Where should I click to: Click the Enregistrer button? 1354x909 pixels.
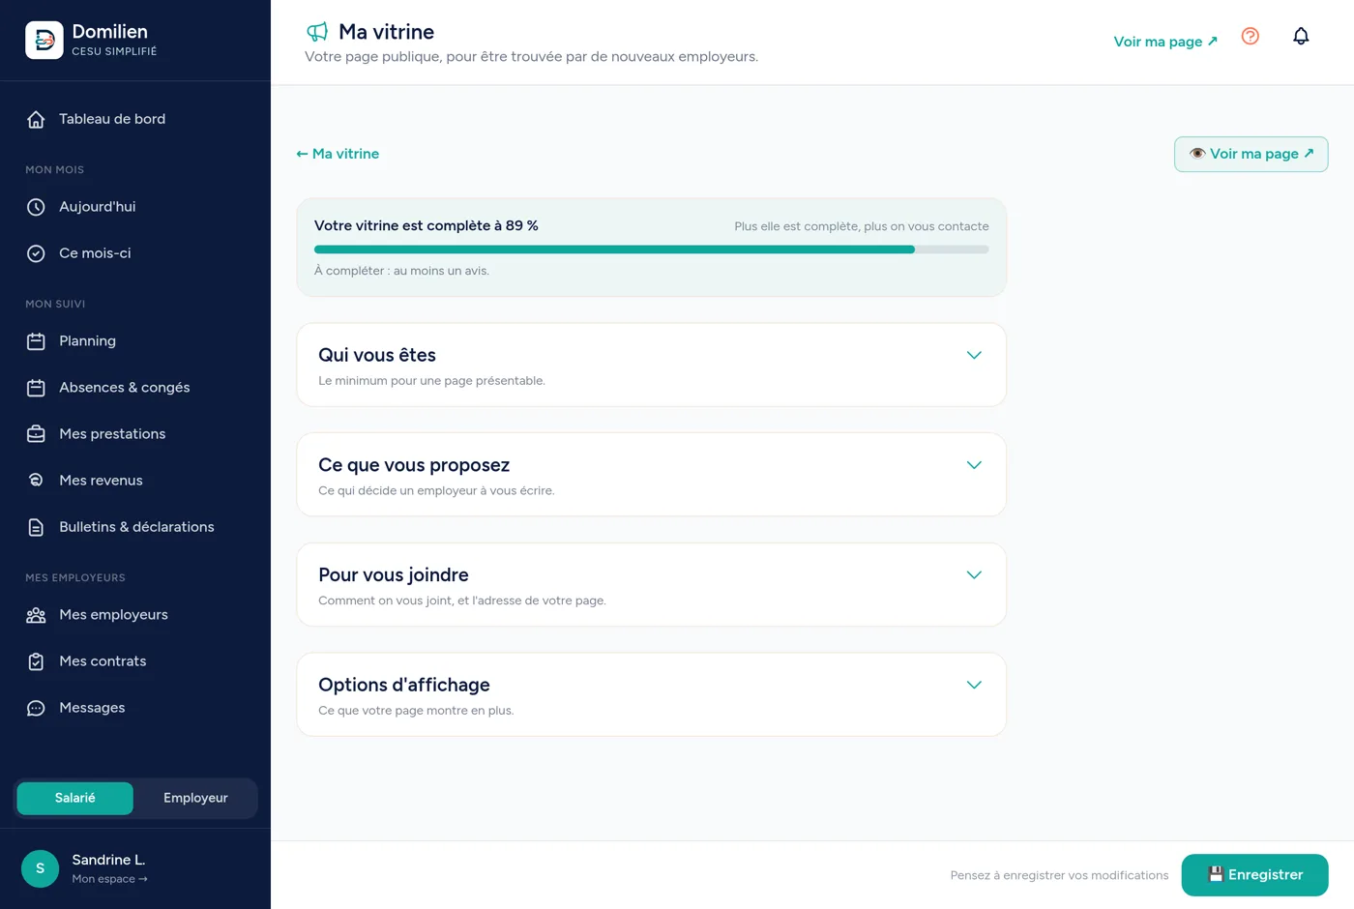click(x=1254, y=875)
